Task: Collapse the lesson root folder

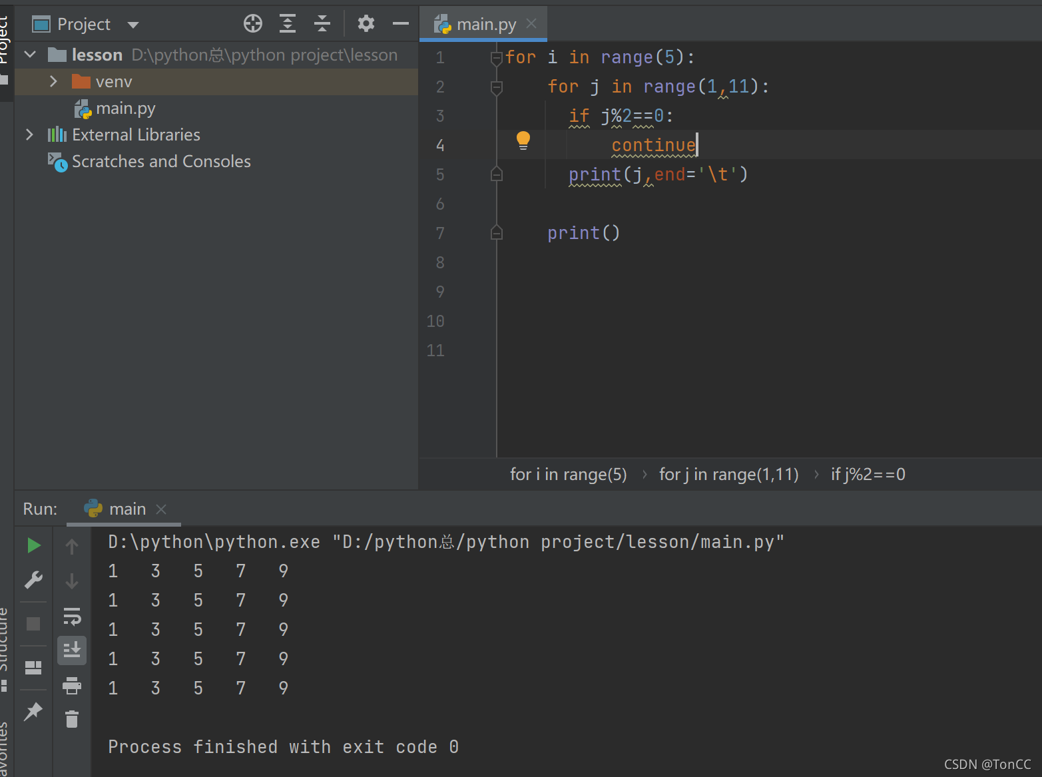Action: pyautogui.click(x=31, y=55)
